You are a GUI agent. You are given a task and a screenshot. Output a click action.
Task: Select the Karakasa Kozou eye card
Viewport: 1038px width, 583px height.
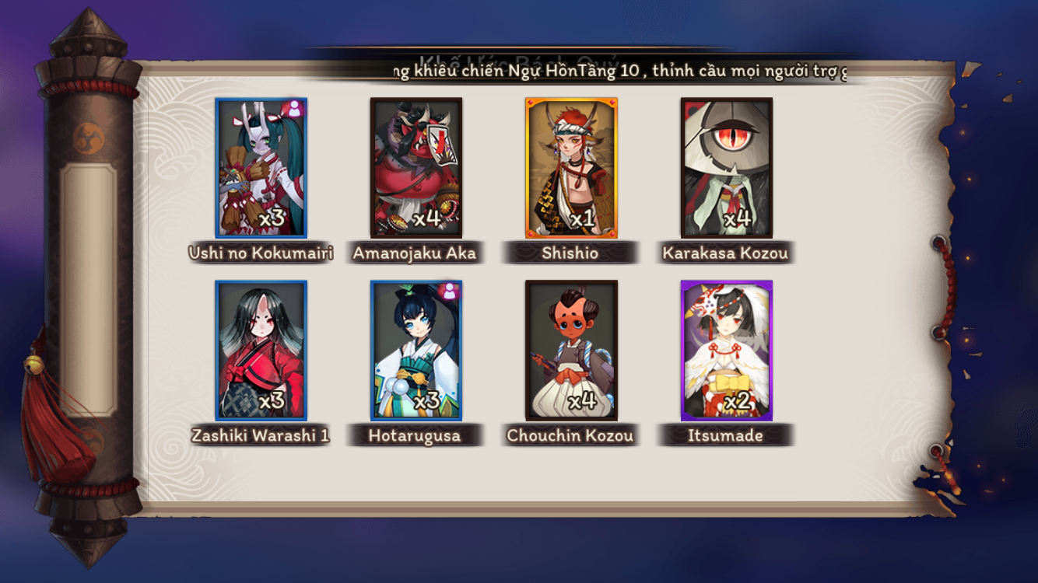point(727,167)
